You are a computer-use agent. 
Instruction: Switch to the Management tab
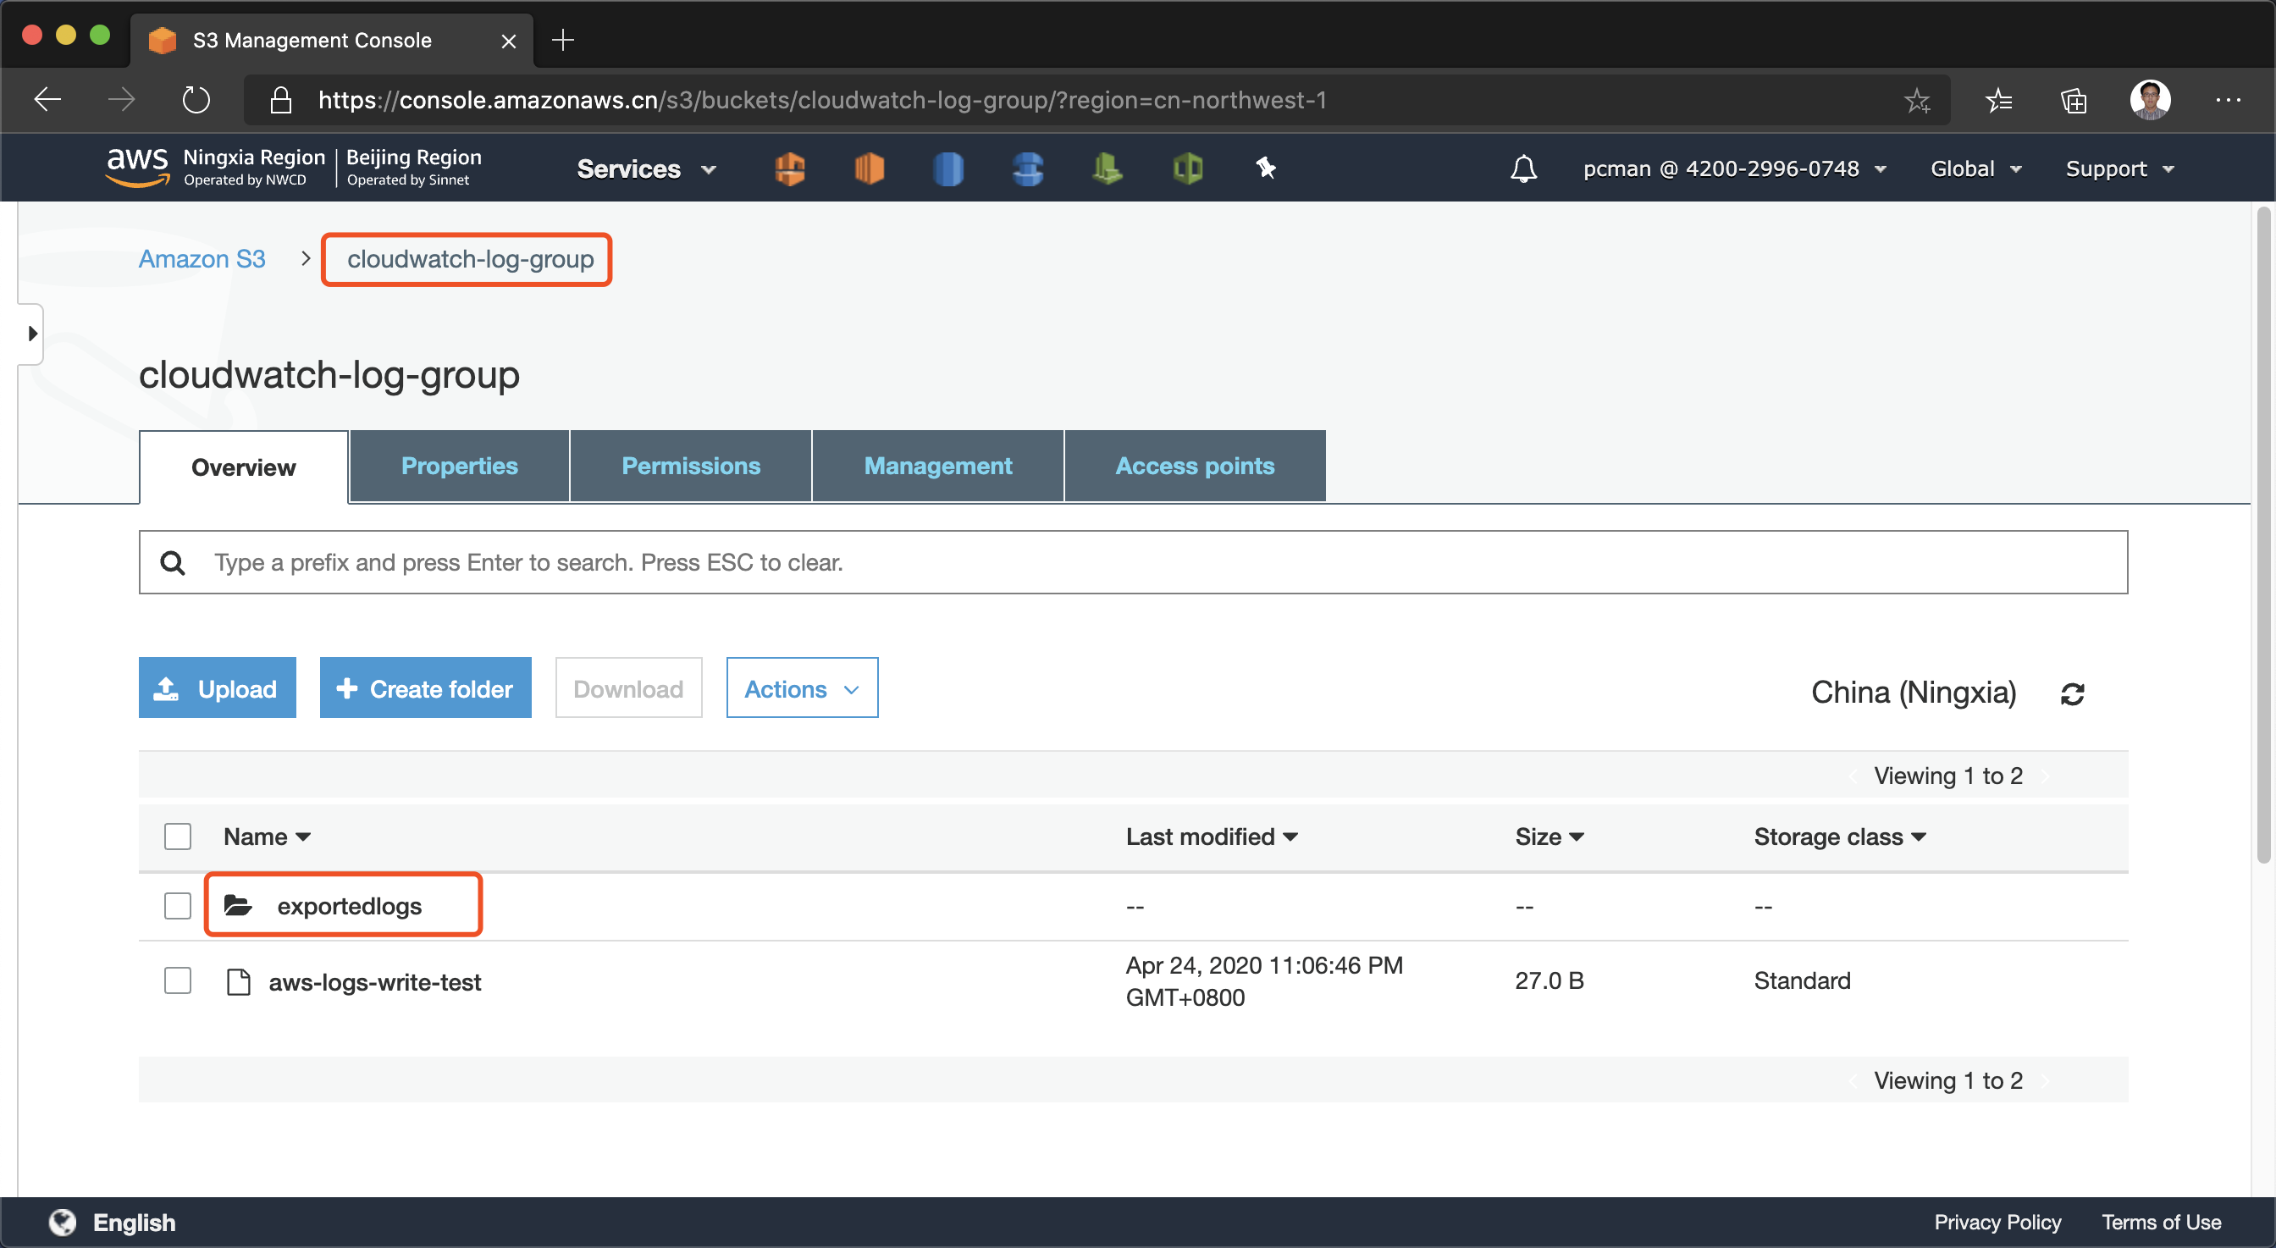click(936, 466)
